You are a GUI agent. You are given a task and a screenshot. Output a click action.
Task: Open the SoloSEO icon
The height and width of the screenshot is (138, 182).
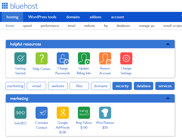click(20, 113)
